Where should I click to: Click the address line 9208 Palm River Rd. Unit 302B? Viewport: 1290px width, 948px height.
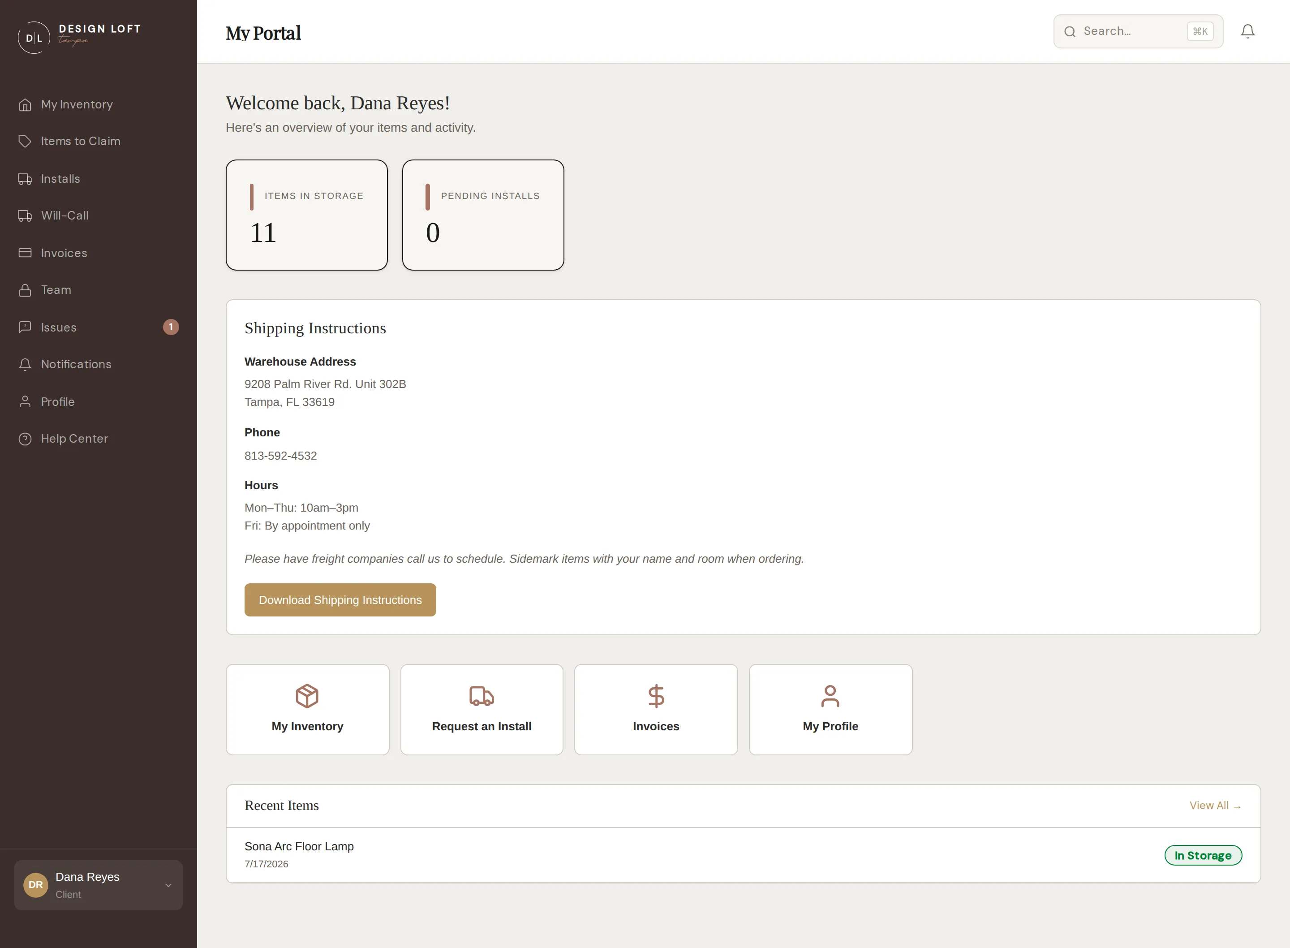pos(325,384)
